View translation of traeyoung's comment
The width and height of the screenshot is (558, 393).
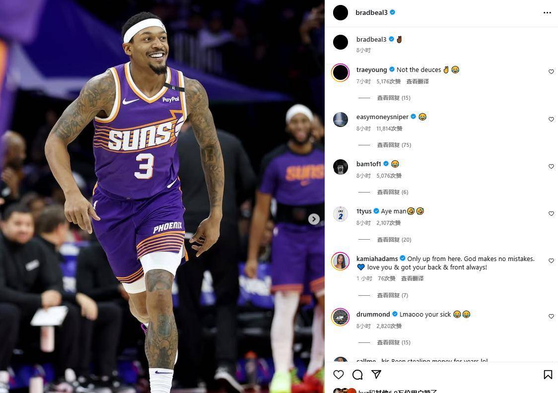click(418, 81)
